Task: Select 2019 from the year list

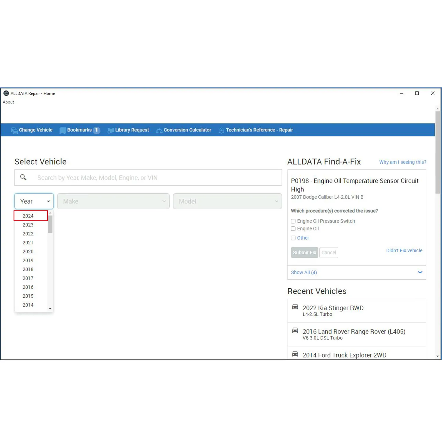Action: click(28, 260)
